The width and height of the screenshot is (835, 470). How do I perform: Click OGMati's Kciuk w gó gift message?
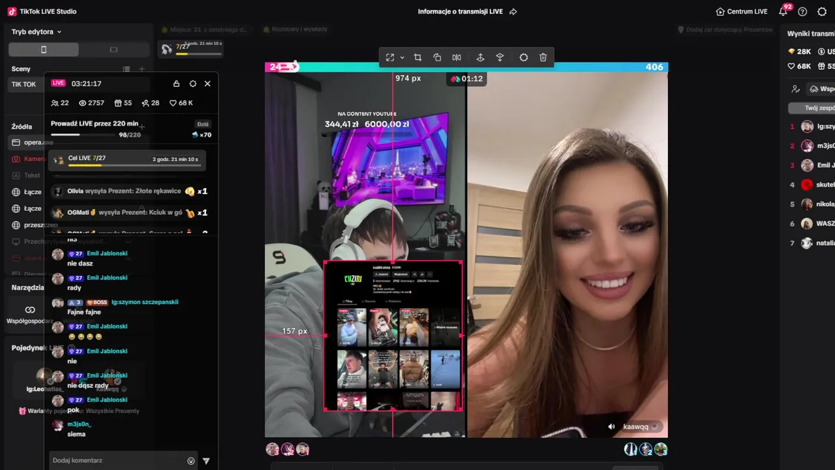[130, 213]
